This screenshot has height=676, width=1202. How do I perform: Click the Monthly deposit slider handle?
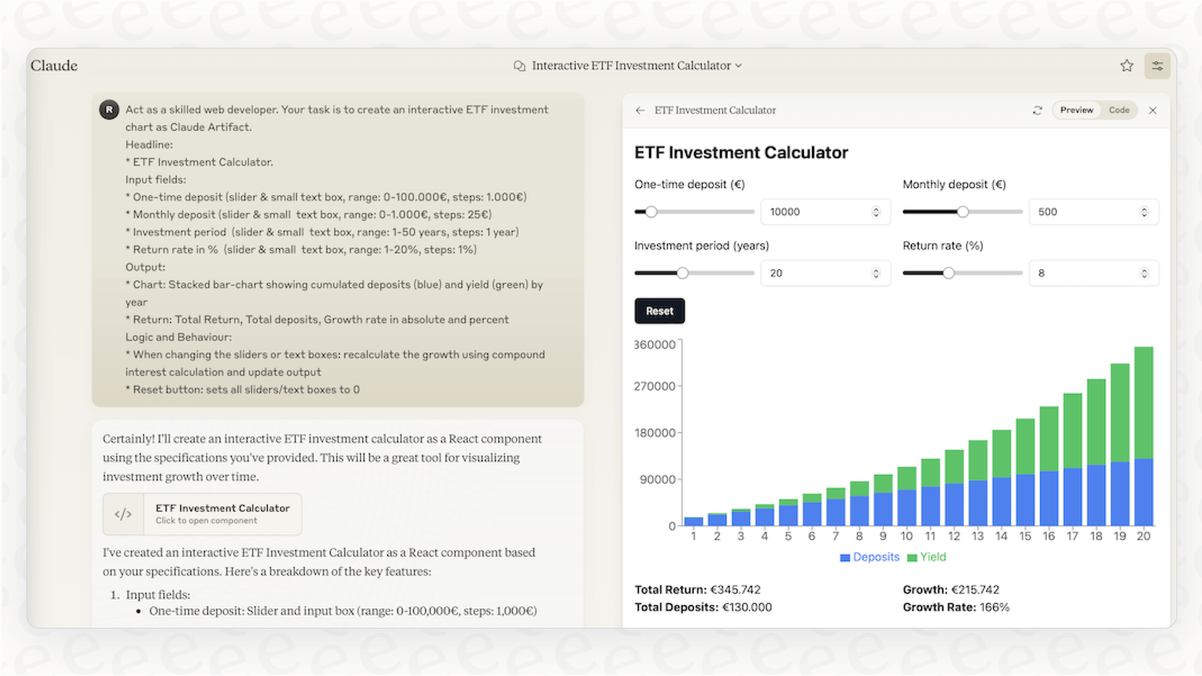coord(962,212)
